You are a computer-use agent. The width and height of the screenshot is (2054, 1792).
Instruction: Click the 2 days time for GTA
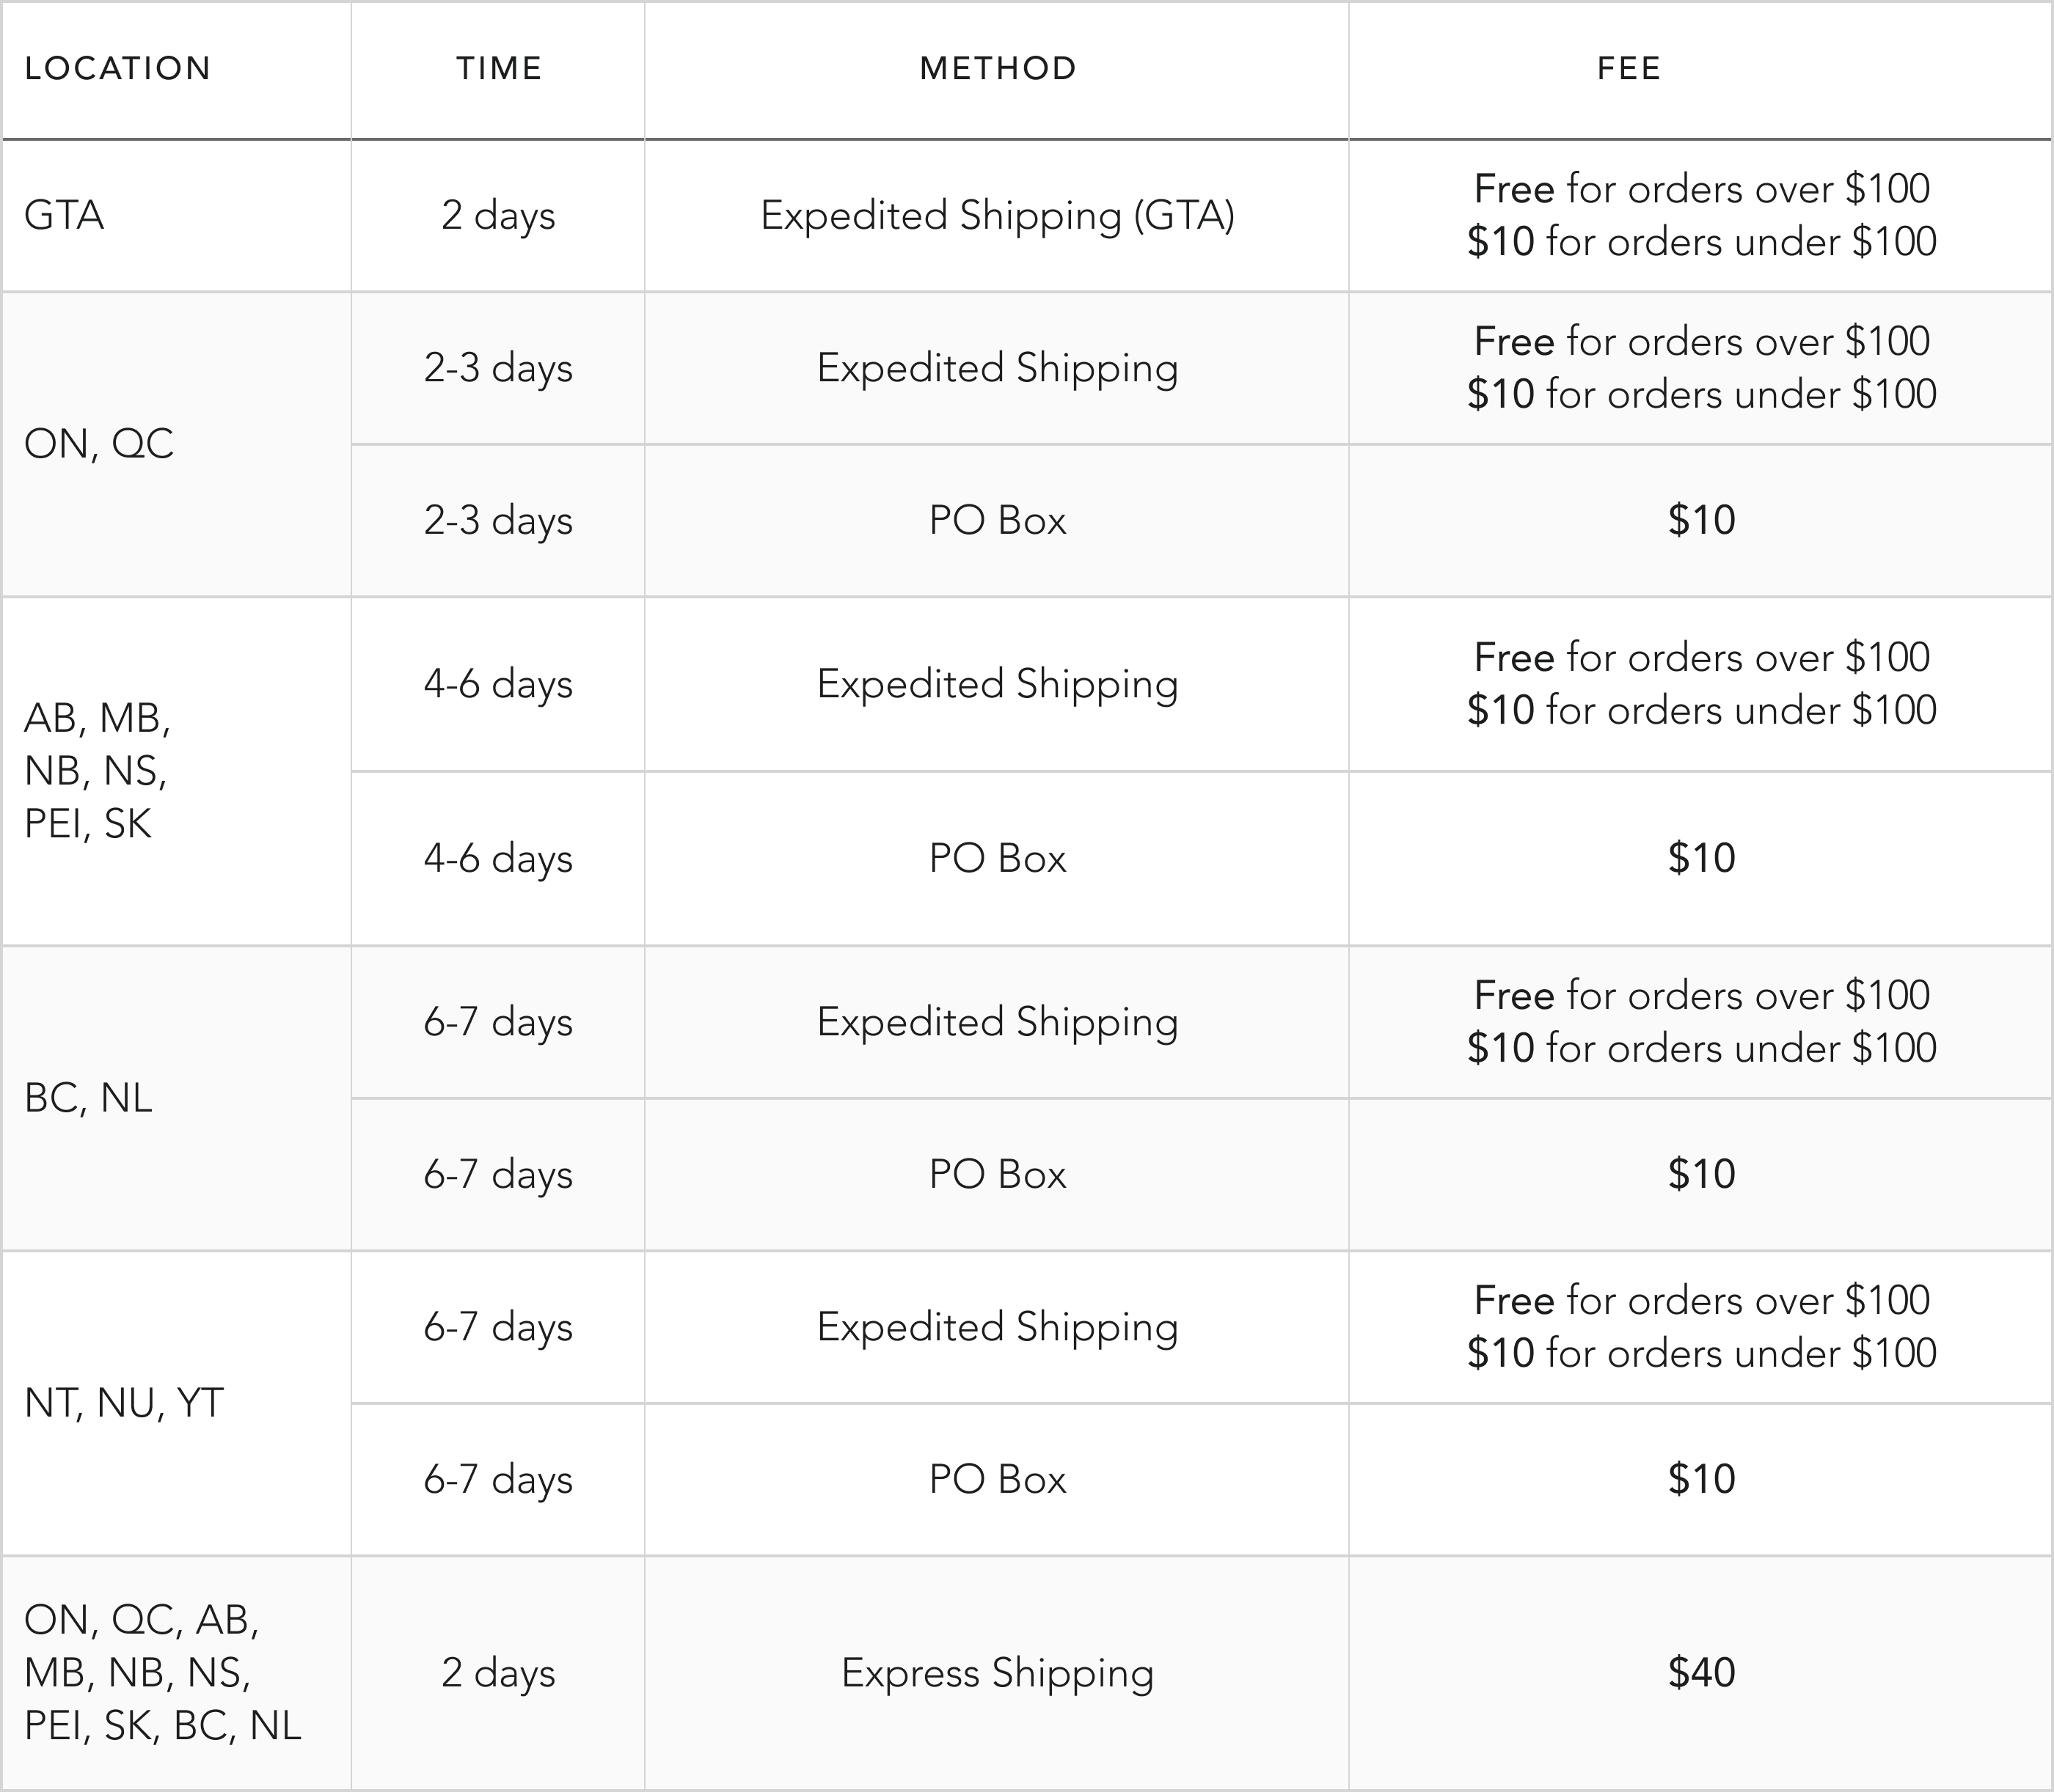point(498,216)
